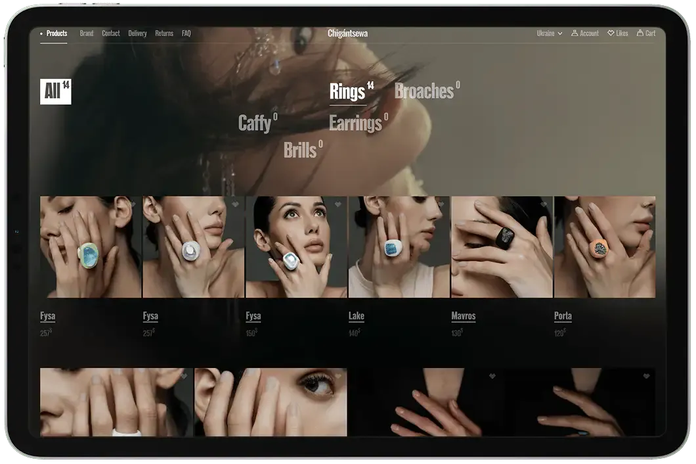Open the Mavros product name link
The width and height of the screenshot is (696, 464).
(463, 316)
